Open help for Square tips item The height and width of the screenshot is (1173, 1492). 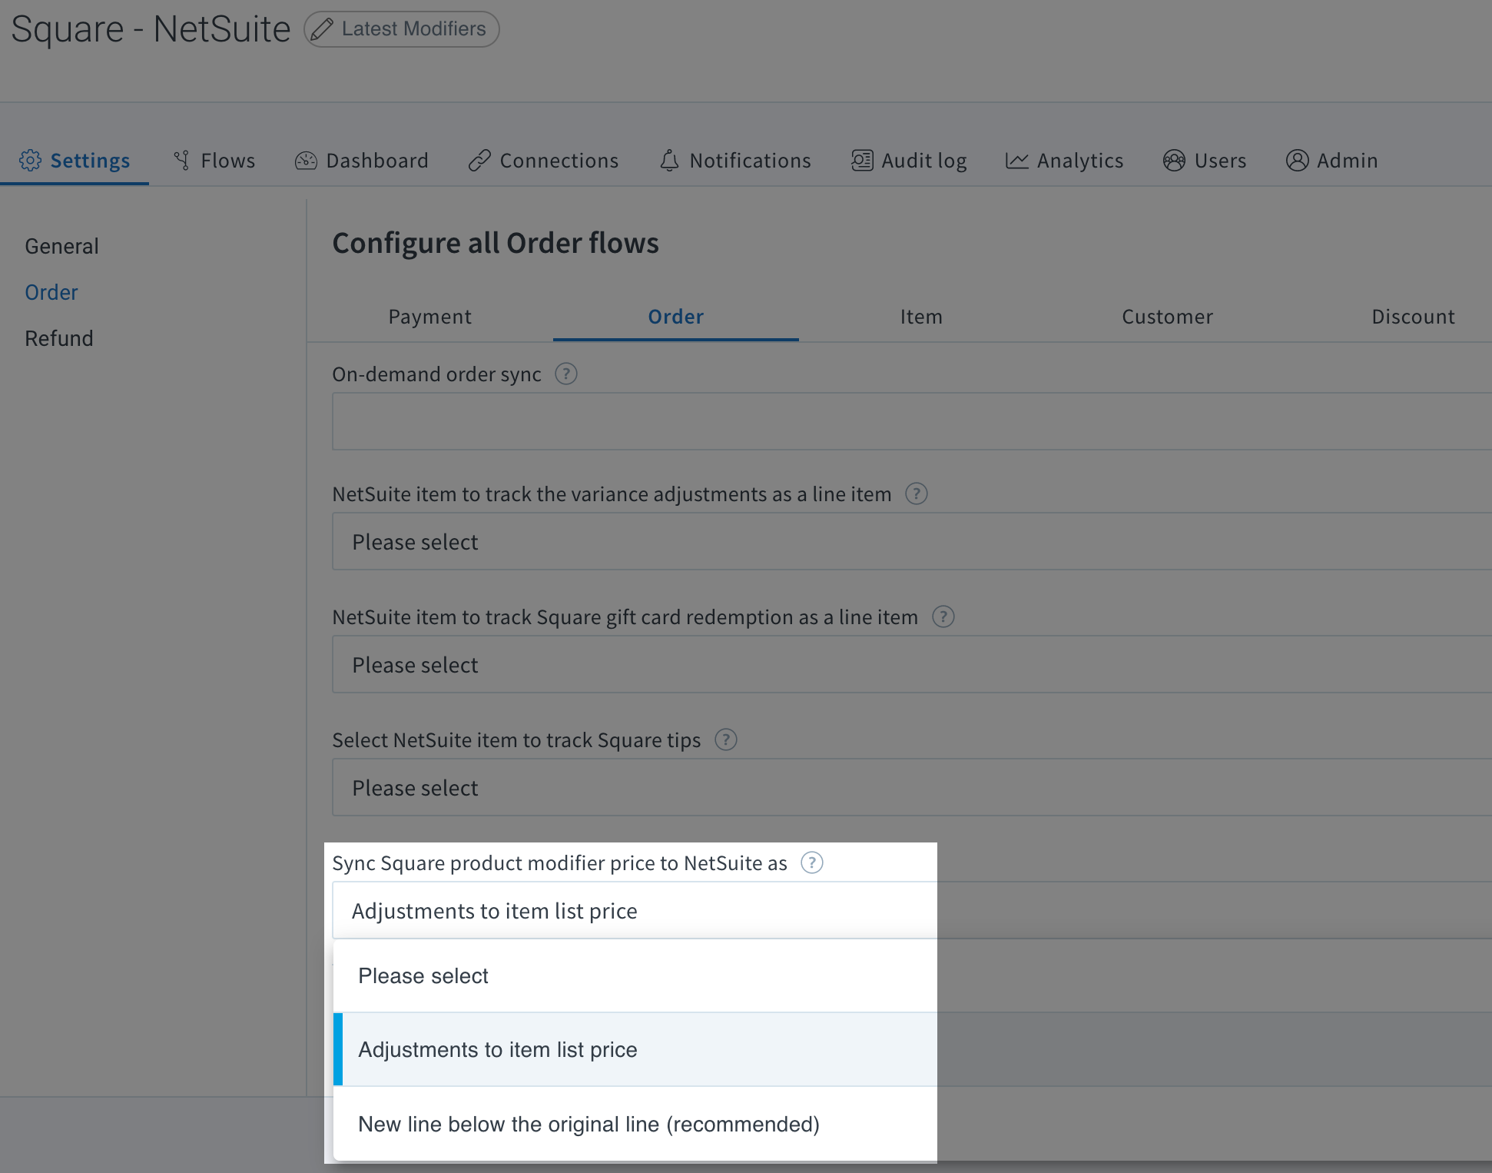pyautogui.click(x=726, y=740)
